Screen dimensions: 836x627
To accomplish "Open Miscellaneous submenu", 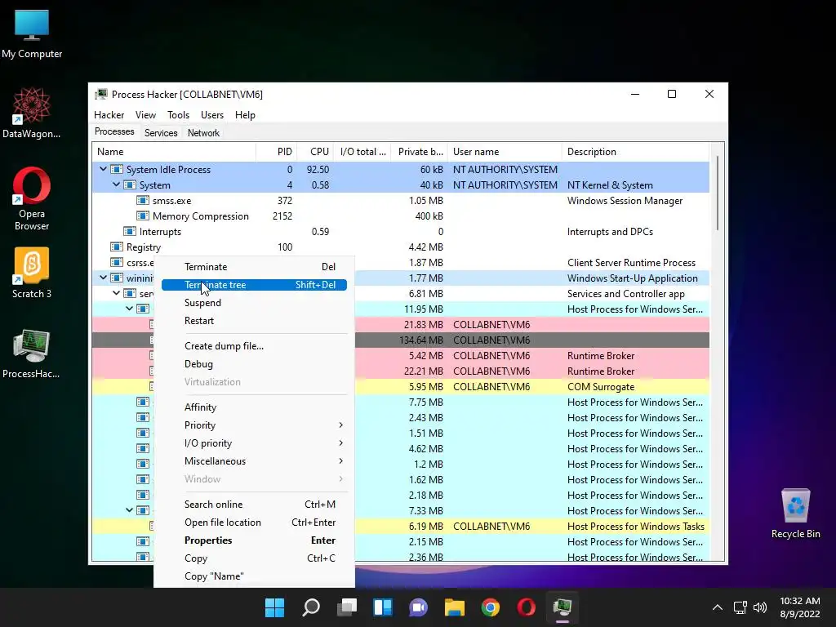I will click(255, 461).
